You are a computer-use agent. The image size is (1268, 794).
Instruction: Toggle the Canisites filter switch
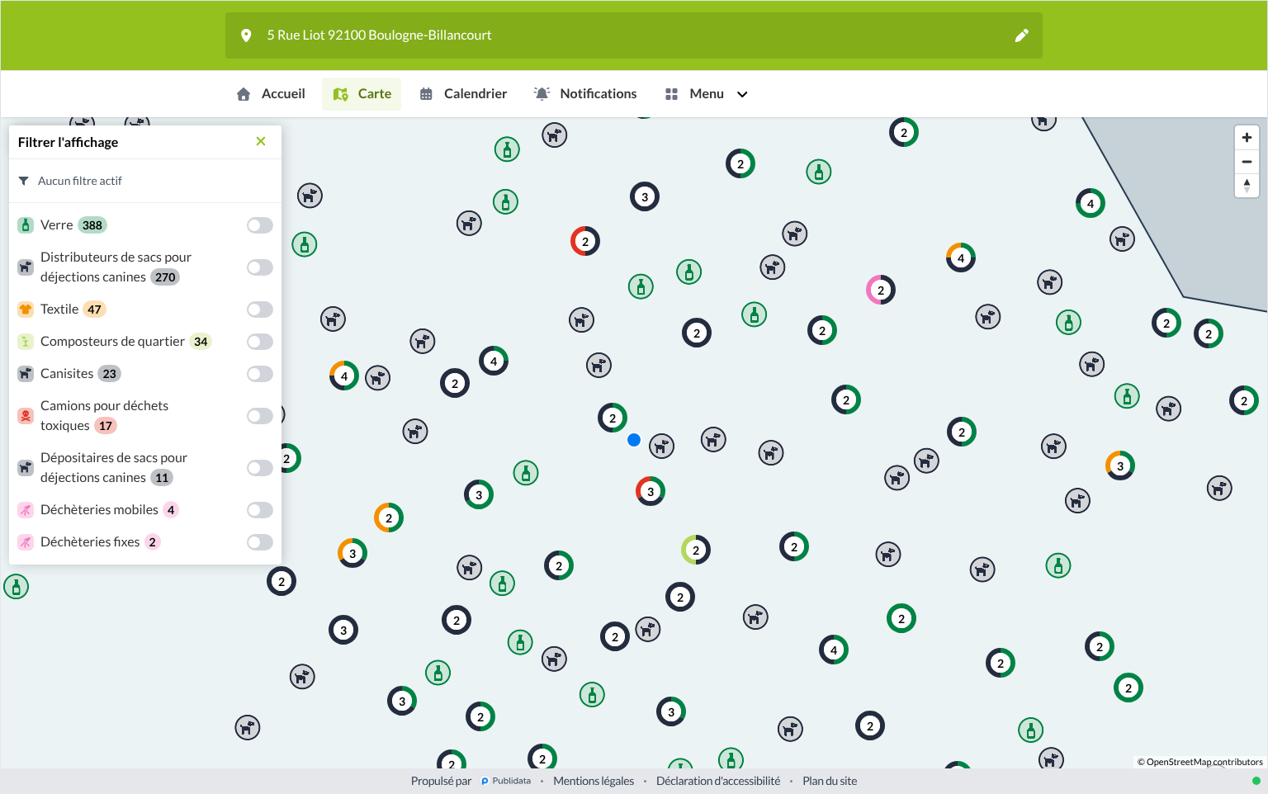coord(260,374)
